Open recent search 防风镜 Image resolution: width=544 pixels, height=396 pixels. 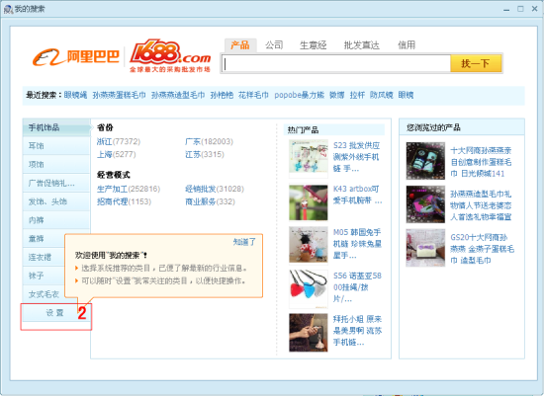click(x=381, y=95)
